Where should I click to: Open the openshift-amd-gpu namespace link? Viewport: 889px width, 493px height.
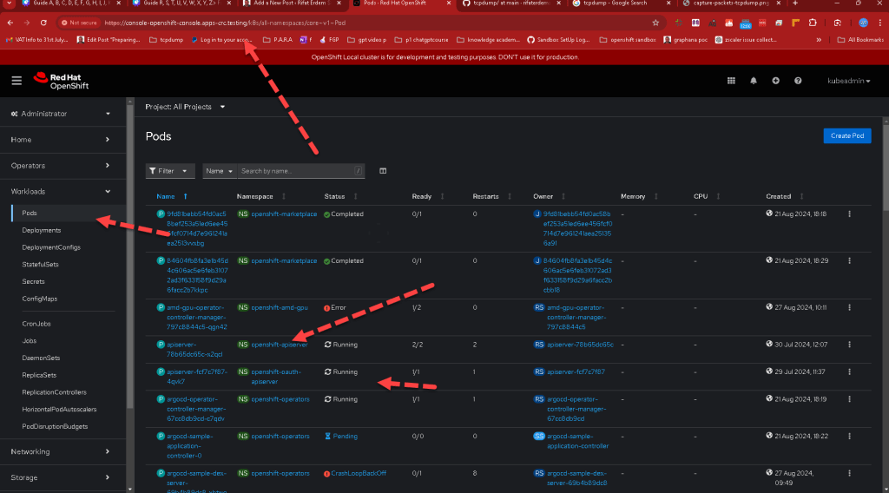point(280,308)
